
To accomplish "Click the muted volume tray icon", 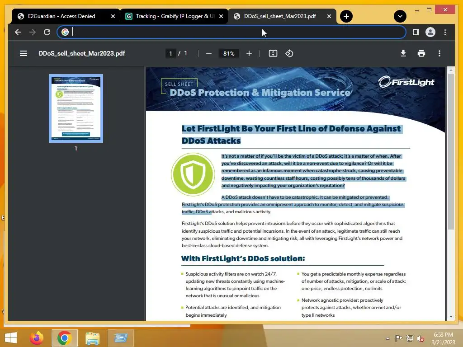I will (x=420, y=338).
